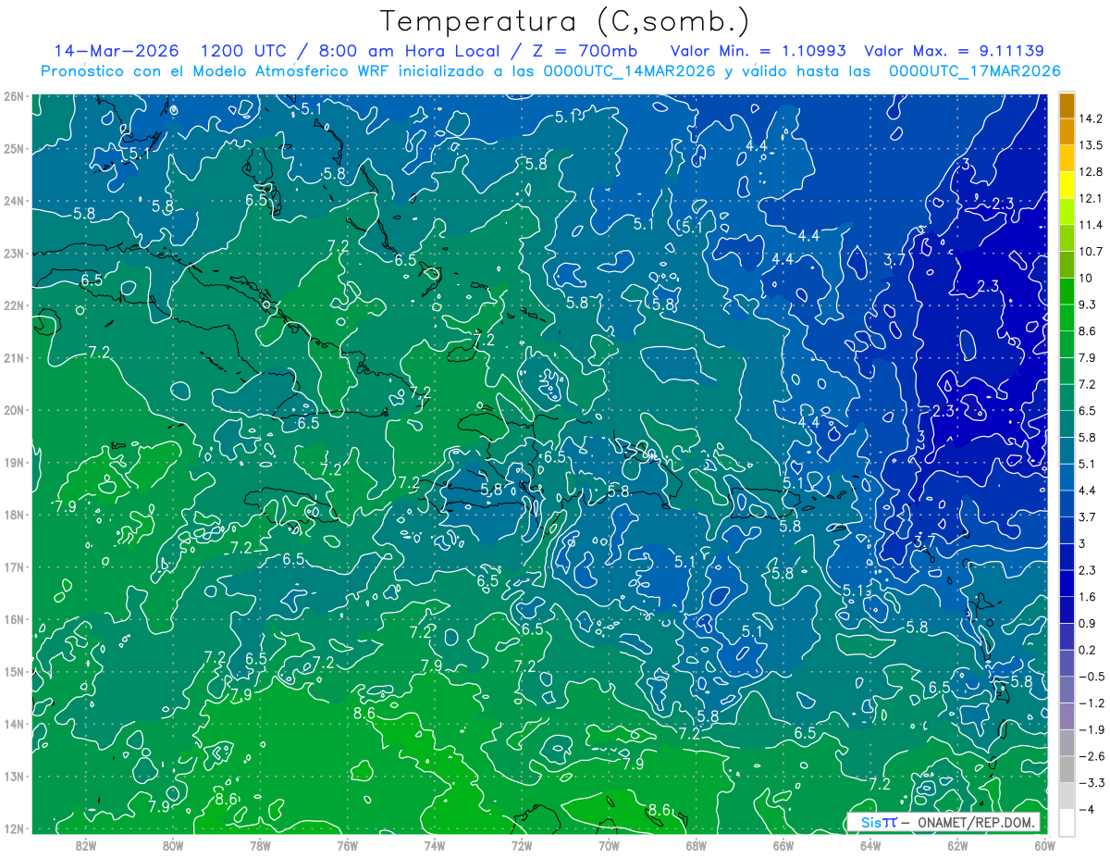Click the '20N' latitude axis label

[14, 410]
